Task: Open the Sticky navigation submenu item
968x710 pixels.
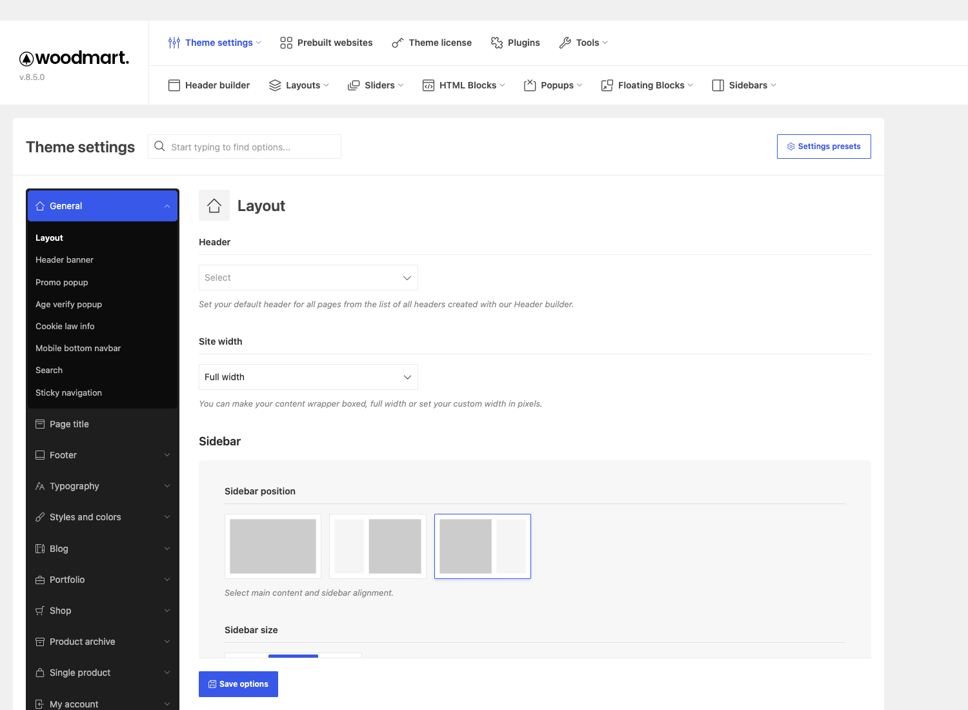Action: click(x=68, y=392)
